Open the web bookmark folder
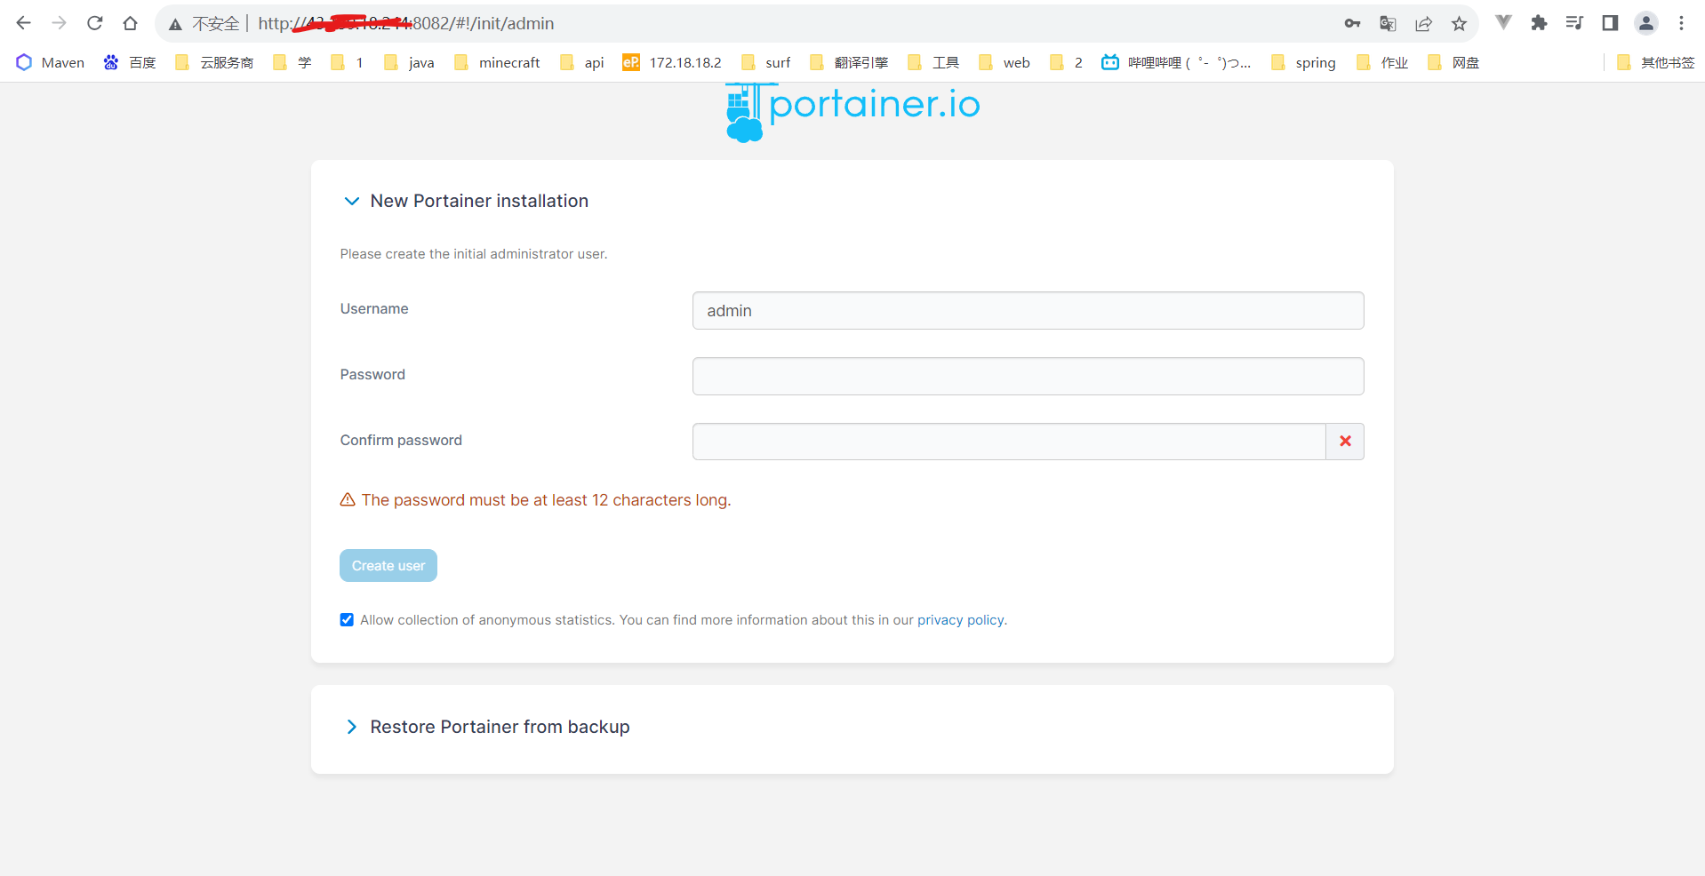1705x876 pixels. click(x=1005, y=62)
